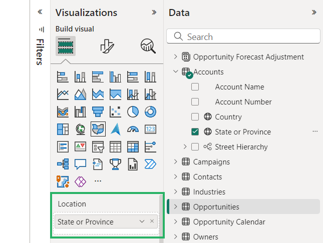Select the funnel chart visual
The image size is (323, 243).
pos(98,111)
